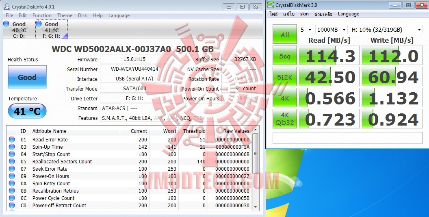Click the 41 °C temperature indicator
The width and height of the screenshot is (429, 217).
pos(27,111)
